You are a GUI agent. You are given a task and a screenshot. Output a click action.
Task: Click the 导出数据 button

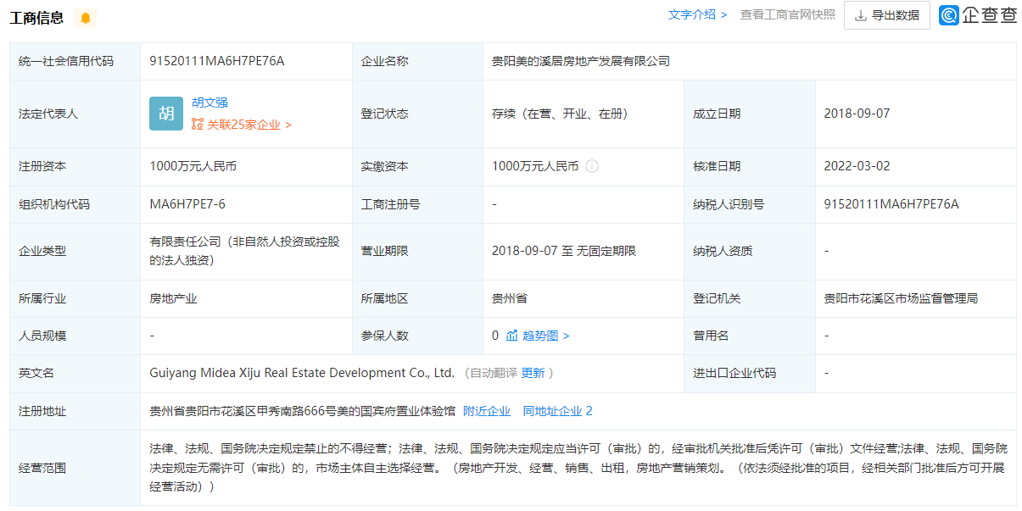click(887, 15)
